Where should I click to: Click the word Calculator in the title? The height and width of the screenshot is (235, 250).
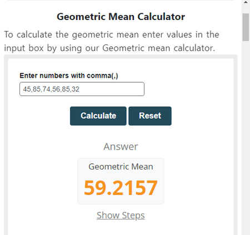tap(161, 17)
